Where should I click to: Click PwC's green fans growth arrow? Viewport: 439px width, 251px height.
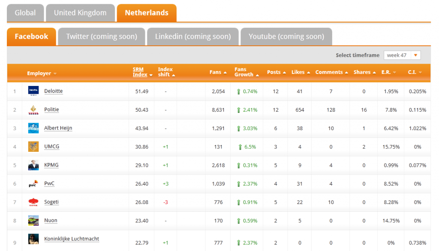238,184
